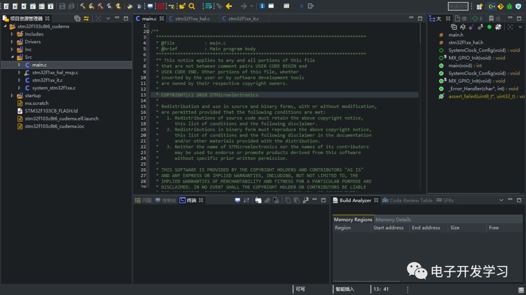Switch to the Code Review Table tab
Viewport: 526px width, 295px height.
tap(407, 200)
